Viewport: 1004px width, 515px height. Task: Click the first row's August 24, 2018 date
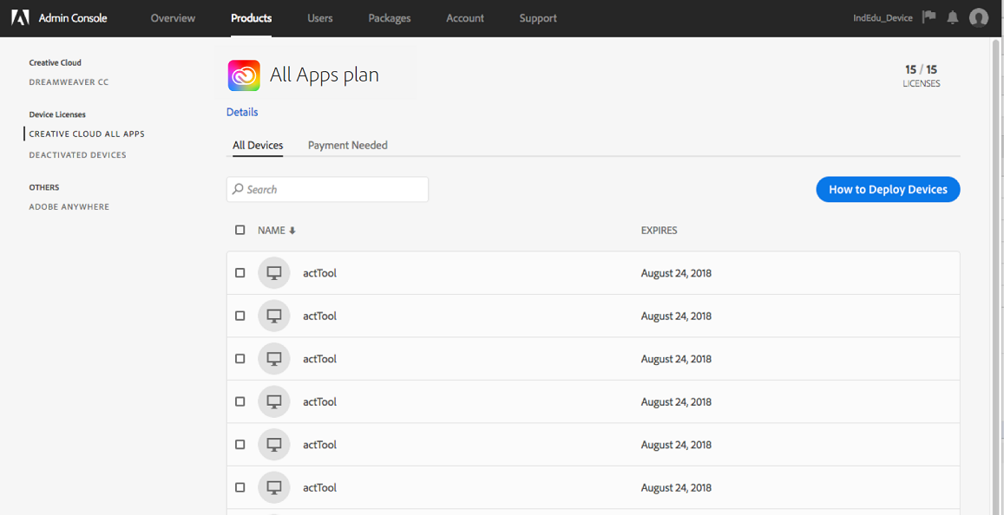(x=676, y=273)
